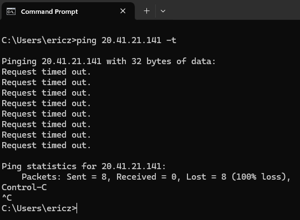Close the Command Prompt tab

point(123,11)
